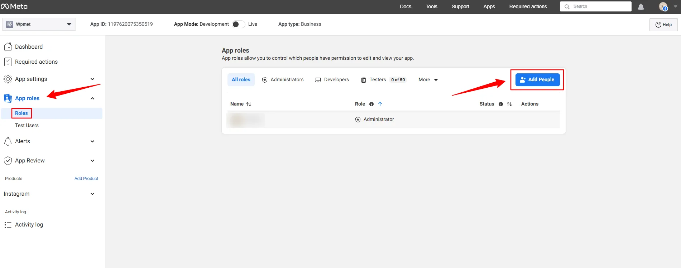This screenshot has height=268, width=681.
Task: Collapse the App roles section
Action: [92, 98]
